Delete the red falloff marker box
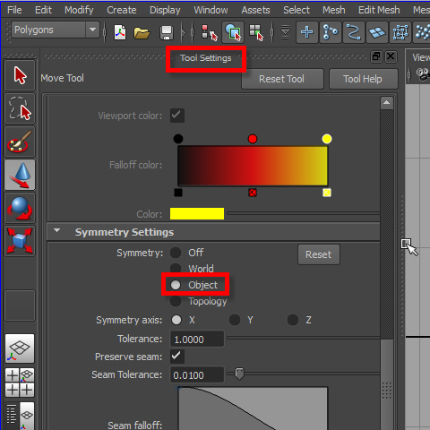This screenshot has width=430, height=430. [x=253, y=193]
